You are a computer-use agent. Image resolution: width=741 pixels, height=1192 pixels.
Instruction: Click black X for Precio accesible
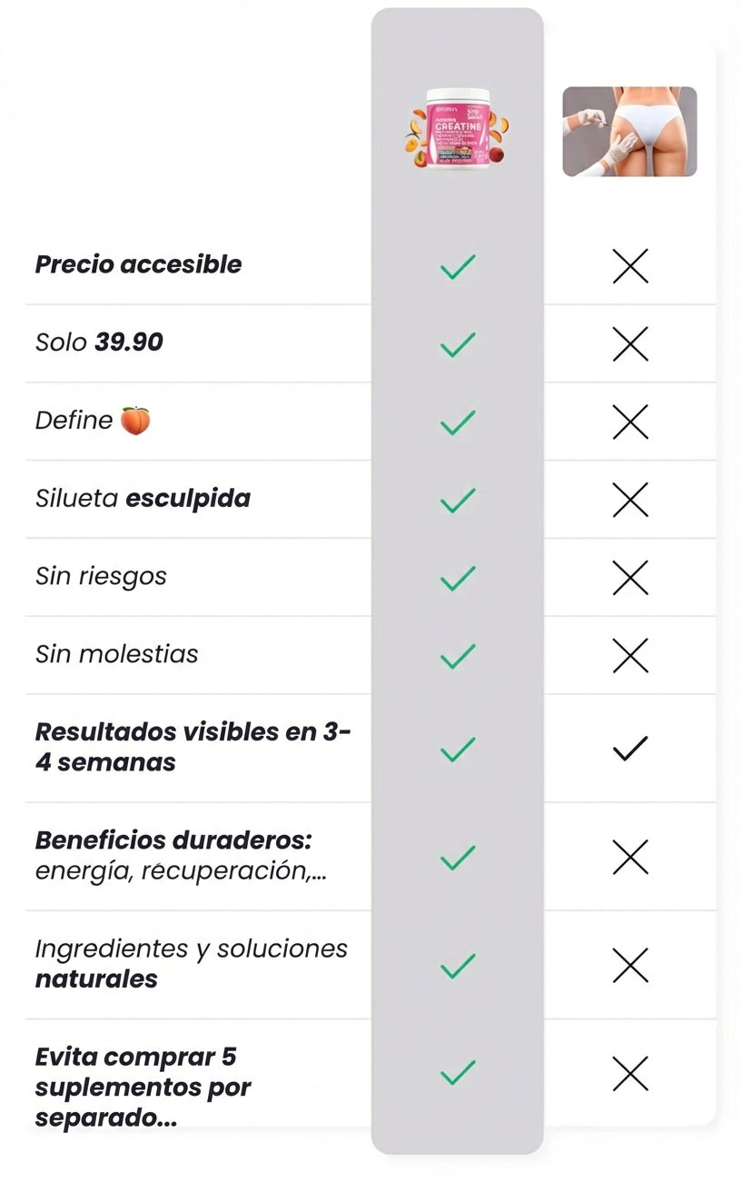pyautogui.click(x=630, y=266)
